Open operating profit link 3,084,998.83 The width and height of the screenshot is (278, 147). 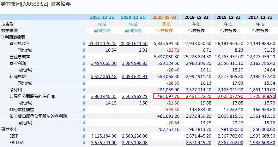click(135, 63)
